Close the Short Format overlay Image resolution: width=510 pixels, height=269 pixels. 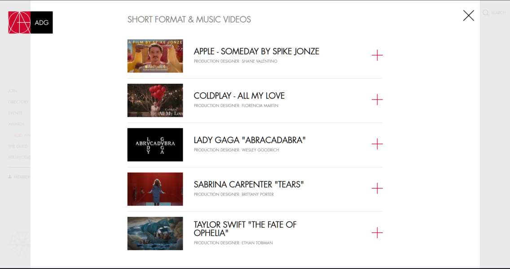(x=468, y=16)
